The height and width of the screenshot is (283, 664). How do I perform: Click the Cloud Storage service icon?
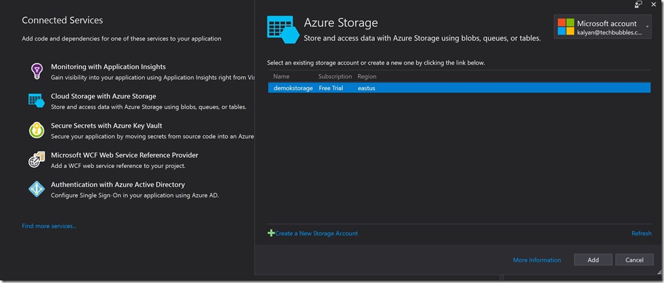[x=37, y=101]
